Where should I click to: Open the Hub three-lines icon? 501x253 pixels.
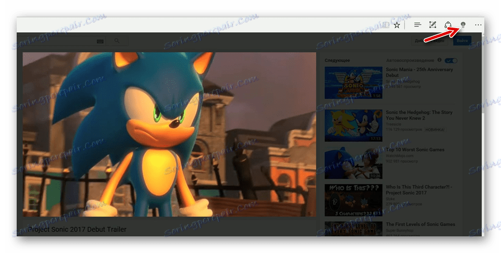coord(417,25)
